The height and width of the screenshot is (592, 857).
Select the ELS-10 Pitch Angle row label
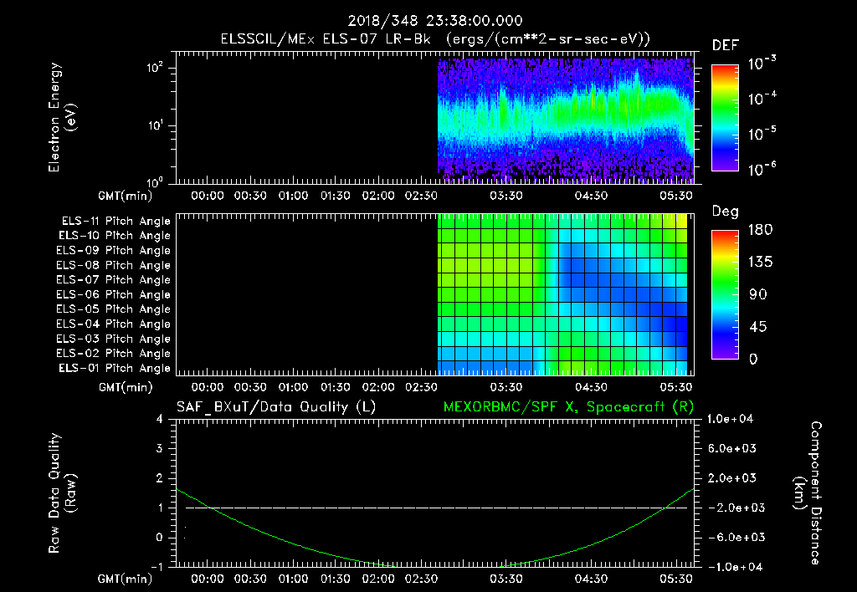115,236
